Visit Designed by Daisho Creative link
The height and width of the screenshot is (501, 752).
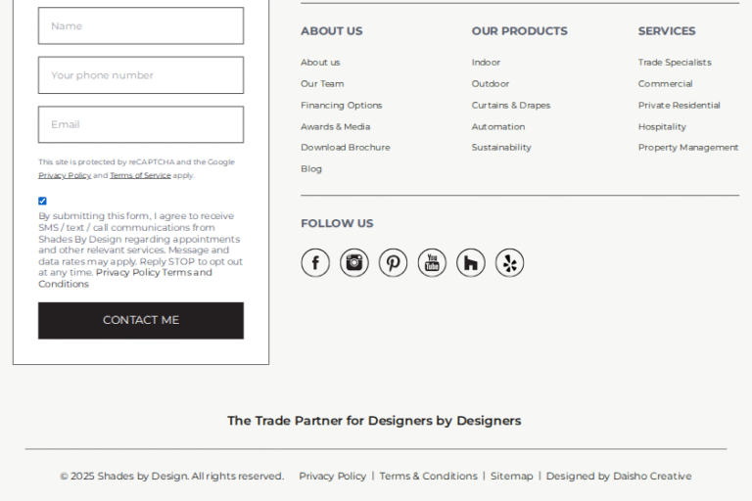[619, 477]
